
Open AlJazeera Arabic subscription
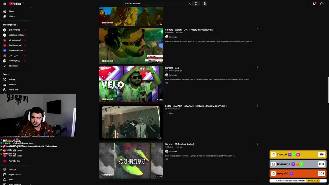pos(15,35)
